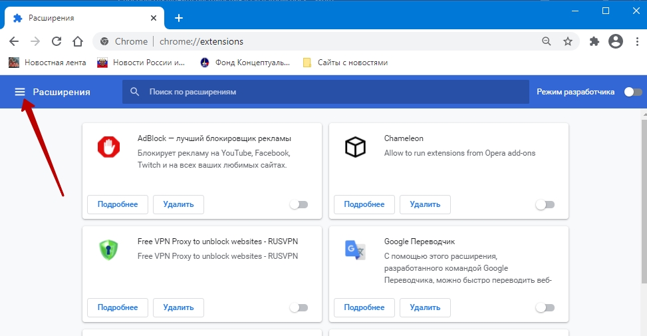Click the browser back arrow
The height and width of the screenshot is (336, 647).
click(x=14, y=41)
